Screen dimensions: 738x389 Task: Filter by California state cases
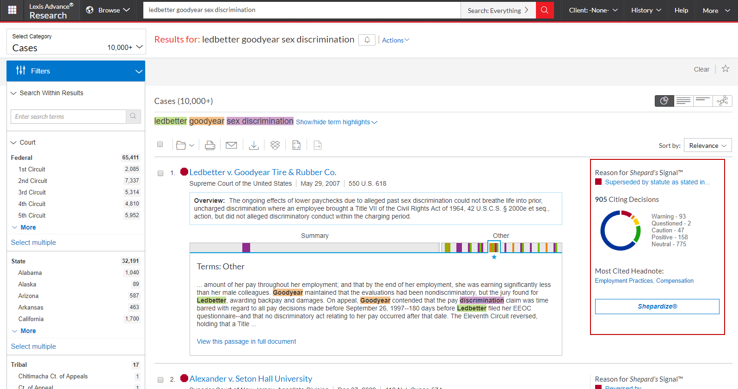(31, 319)
